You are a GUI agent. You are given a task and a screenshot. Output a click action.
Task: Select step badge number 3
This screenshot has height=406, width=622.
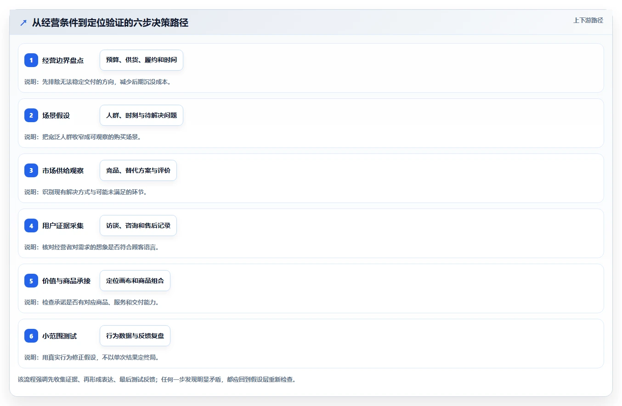point(31,170)
